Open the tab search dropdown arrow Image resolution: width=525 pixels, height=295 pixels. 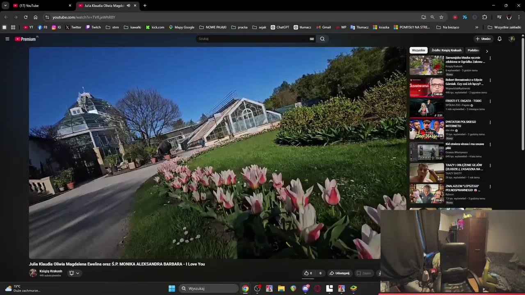[5, 6]
